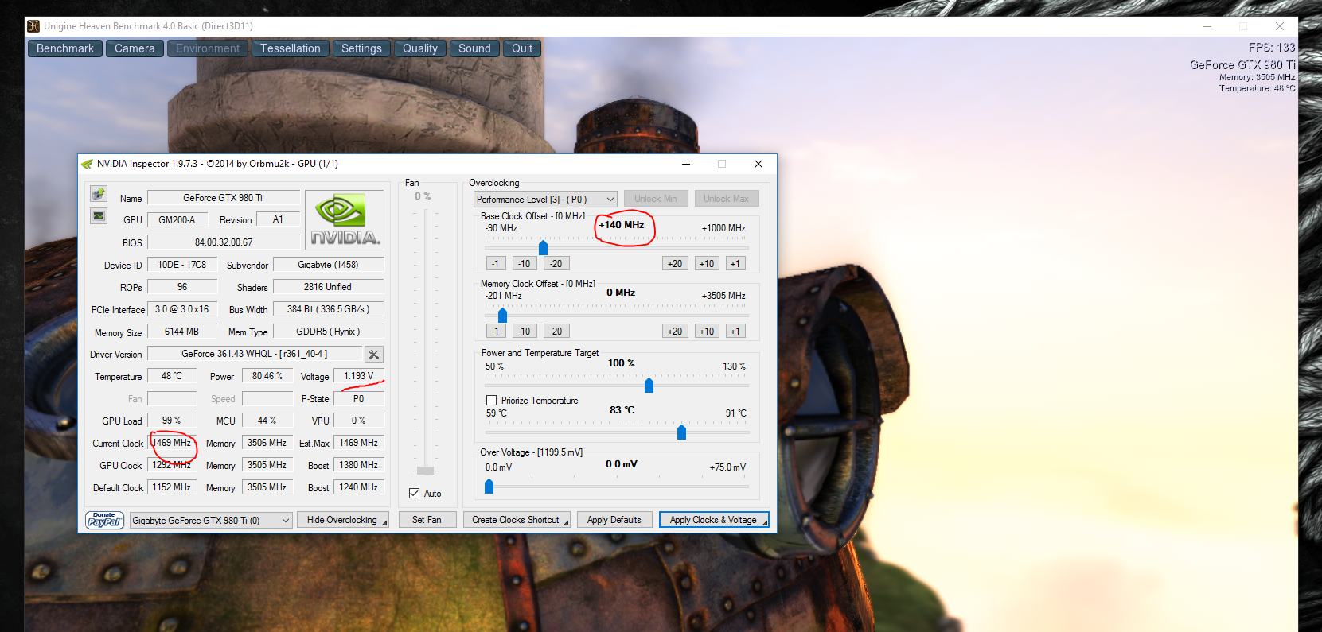This screenshot has height=632, width=1322.
Task: Click Memory Clock -1 step button
Action: tap(495, 332)
